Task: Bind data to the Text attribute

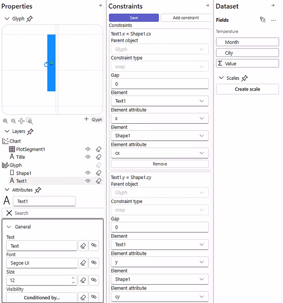Action: click(94, 245)
